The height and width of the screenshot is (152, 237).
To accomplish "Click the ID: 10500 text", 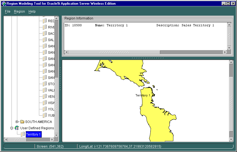I will click(73, 25).
